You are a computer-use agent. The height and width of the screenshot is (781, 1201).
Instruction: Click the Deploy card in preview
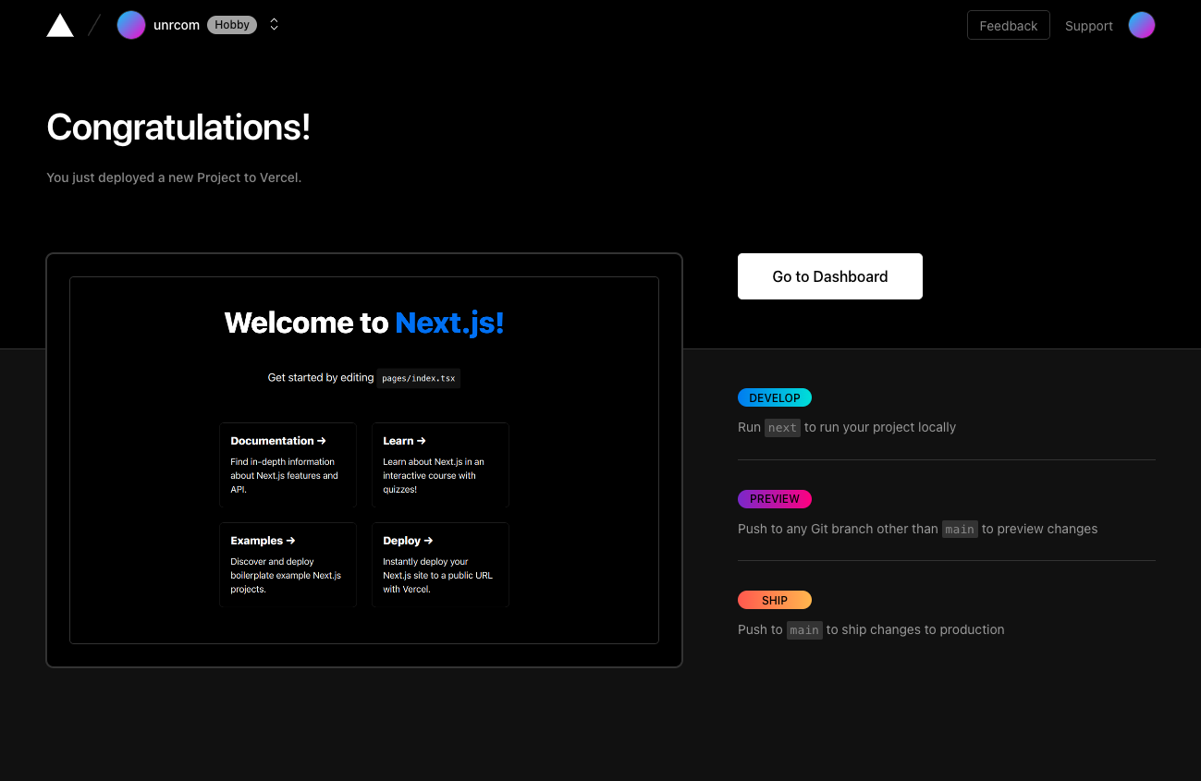[x=440, y=565]
